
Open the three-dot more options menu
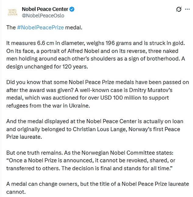pos(186,9)
